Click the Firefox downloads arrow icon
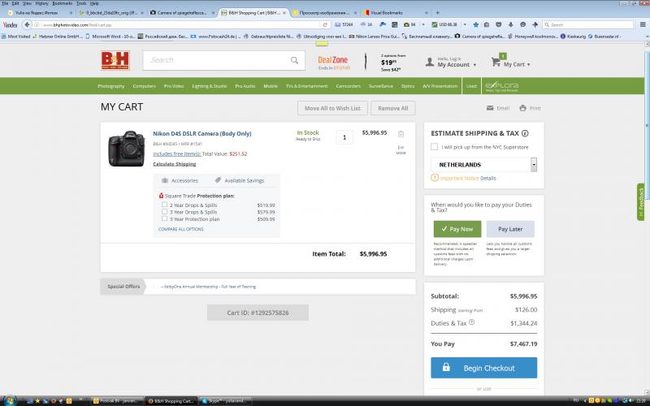Image resolution: width=650 pixels, height=406 pixels. (511, 25)
